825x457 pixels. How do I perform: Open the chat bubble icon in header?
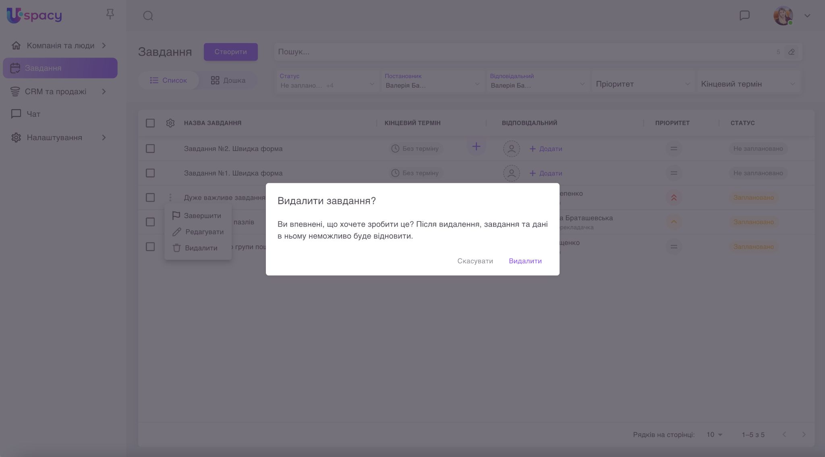(x=744, y=15)
